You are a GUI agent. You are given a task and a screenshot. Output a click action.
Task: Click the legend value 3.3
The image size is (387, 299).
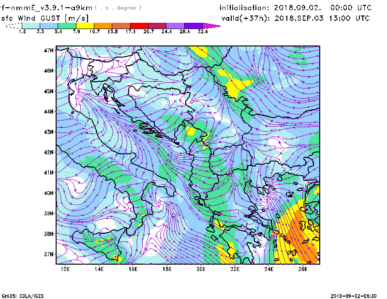[x=40, y=31]
